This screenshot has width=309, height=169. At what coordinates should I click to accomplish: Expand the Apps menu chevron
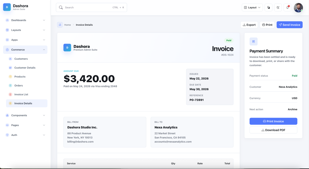(44, 40)
